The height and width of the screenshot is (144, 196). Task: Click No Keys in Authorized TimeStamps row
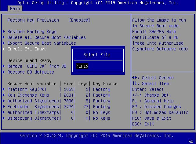(x=102, y=112)
